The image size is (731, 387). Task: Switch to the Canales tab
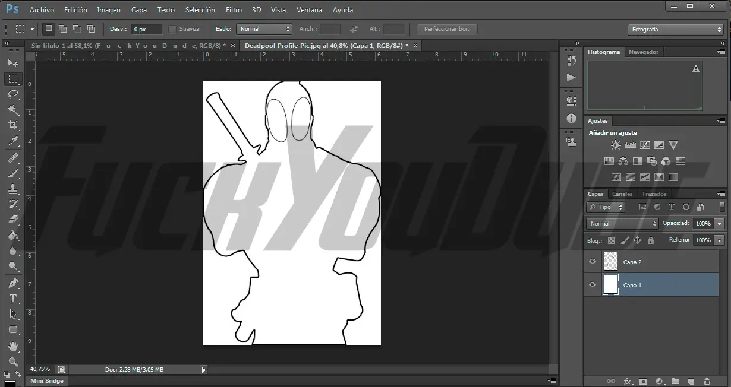[622, 193]
